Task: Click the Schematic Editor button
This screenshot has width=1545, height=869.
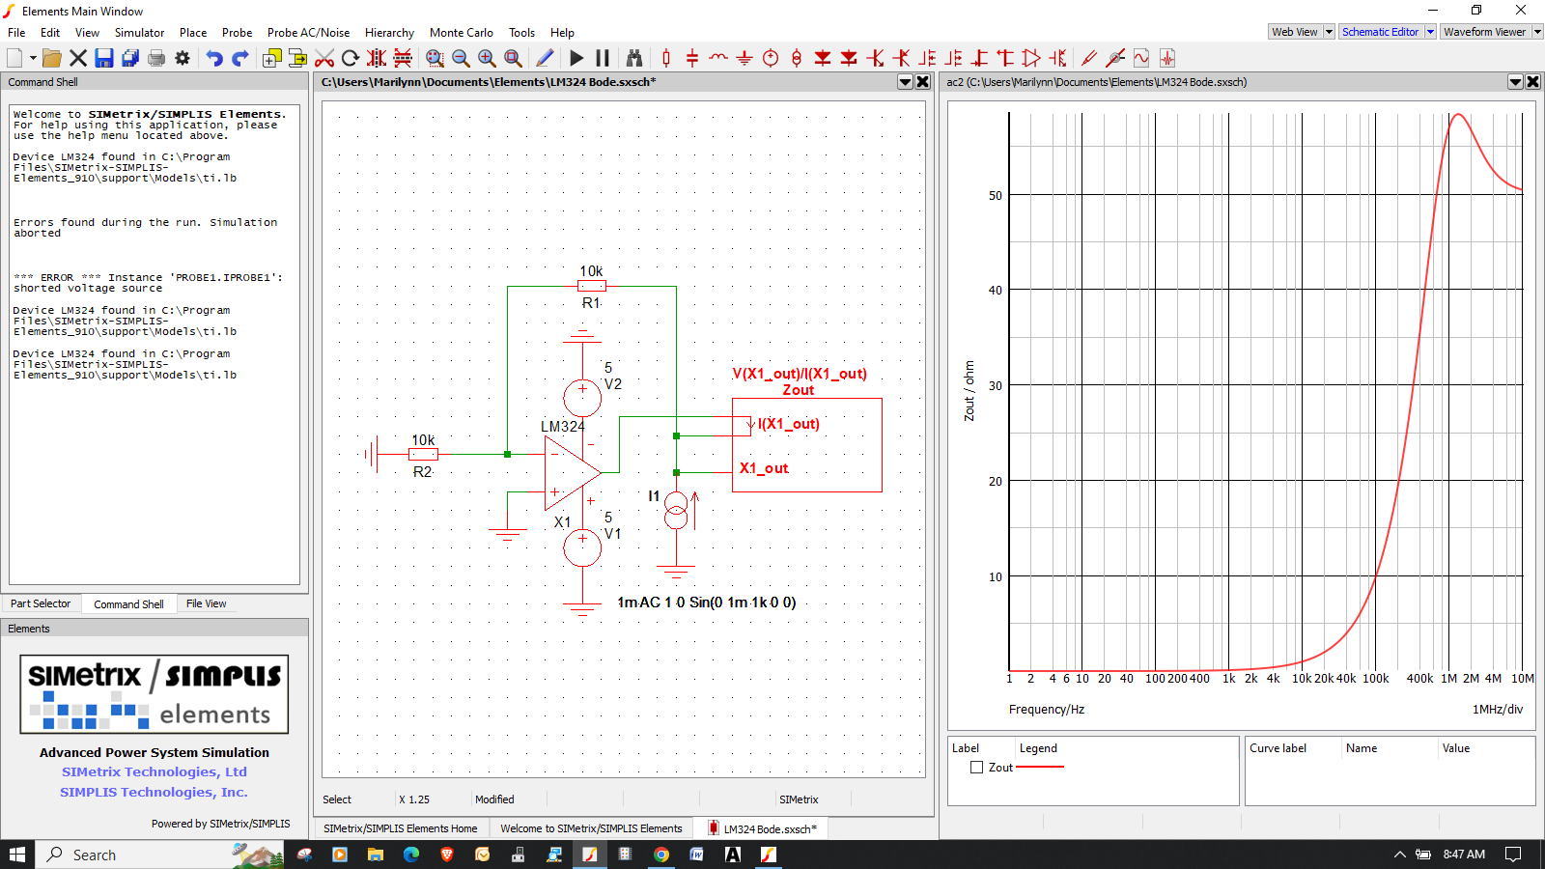Action: [1381, 32]
